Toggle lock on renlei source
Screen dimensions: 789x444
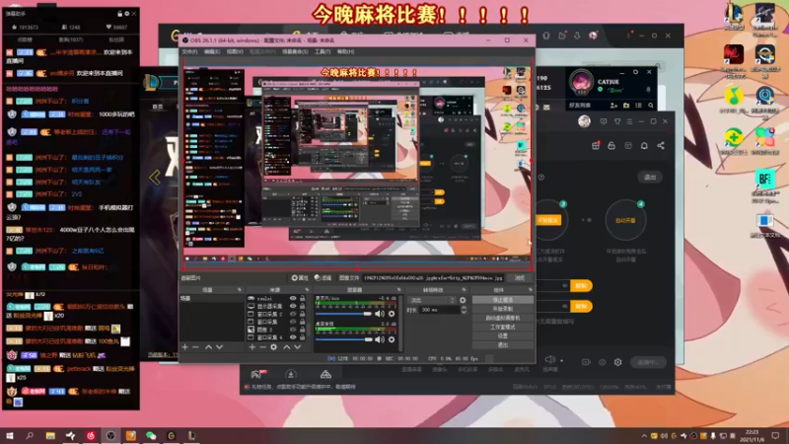[303, 299]
